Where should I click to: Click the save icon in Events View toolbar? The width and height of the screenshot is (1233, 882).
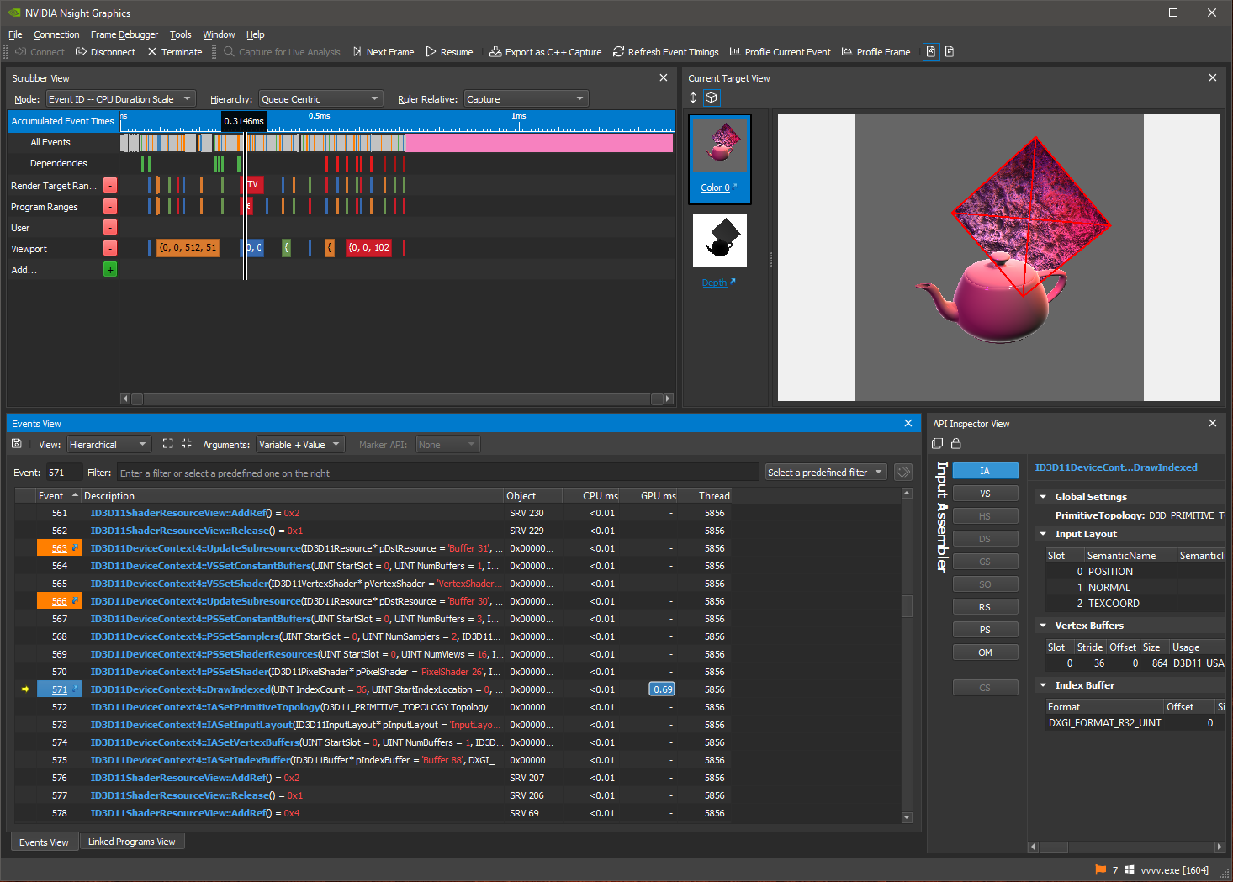click(17, 444)
